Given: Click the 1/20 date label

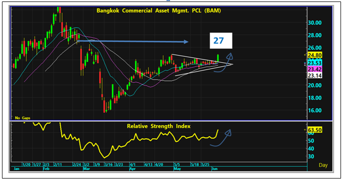Looking at the screenshot, I should pos(26,164).
